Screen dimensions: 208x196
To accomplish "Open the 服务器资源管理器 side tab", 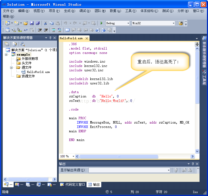I will (x=204, y=52).
